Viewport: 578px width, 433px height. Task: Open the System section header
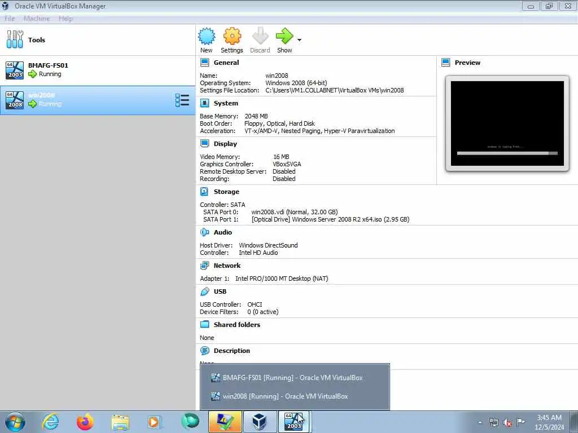(x=226, y=103)
